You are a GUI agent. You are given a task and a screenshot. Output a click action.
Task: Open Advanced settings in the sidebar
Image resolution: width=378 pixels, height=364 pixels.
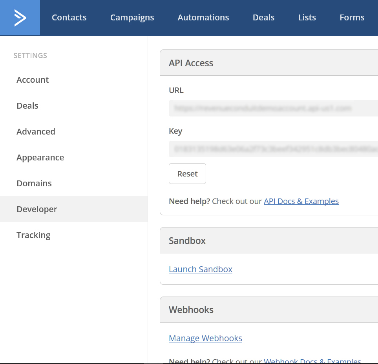pos(74,131)
